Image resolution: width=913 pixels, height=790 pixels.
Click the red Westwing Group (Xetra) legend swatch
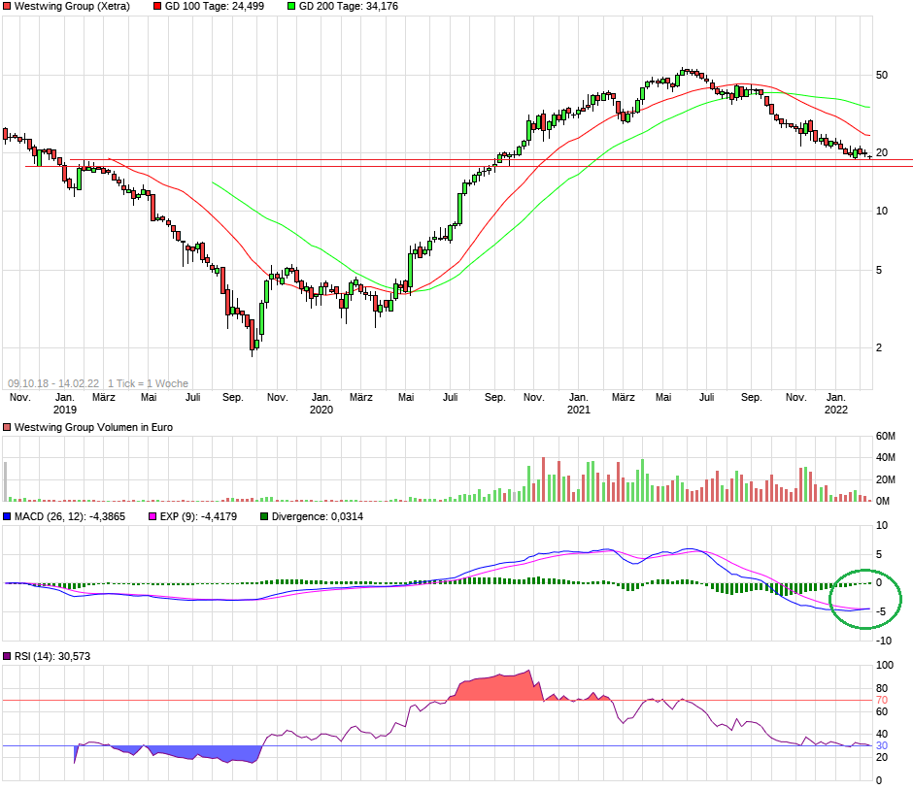7,7
